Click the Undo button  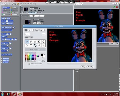click(x=27, y=37)
